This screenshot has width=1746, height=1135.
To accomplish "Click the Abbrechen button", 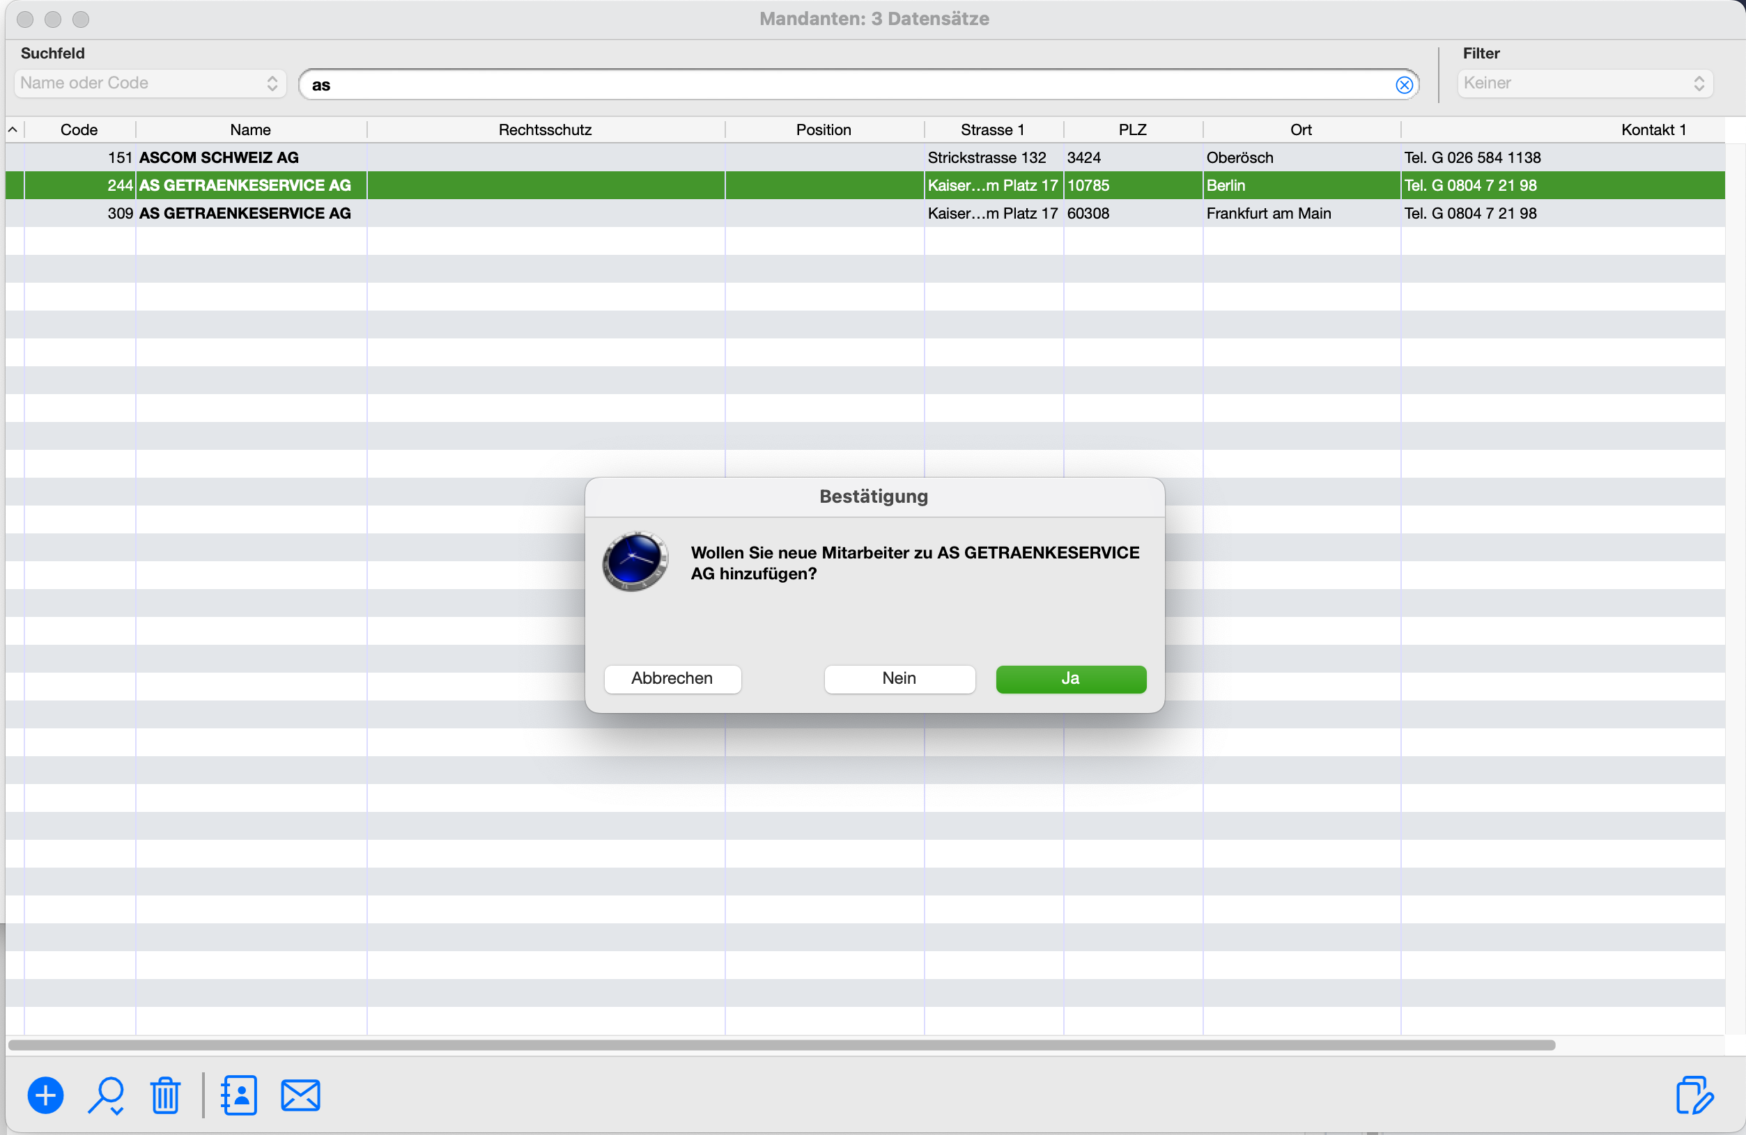I will click(673, 679).
